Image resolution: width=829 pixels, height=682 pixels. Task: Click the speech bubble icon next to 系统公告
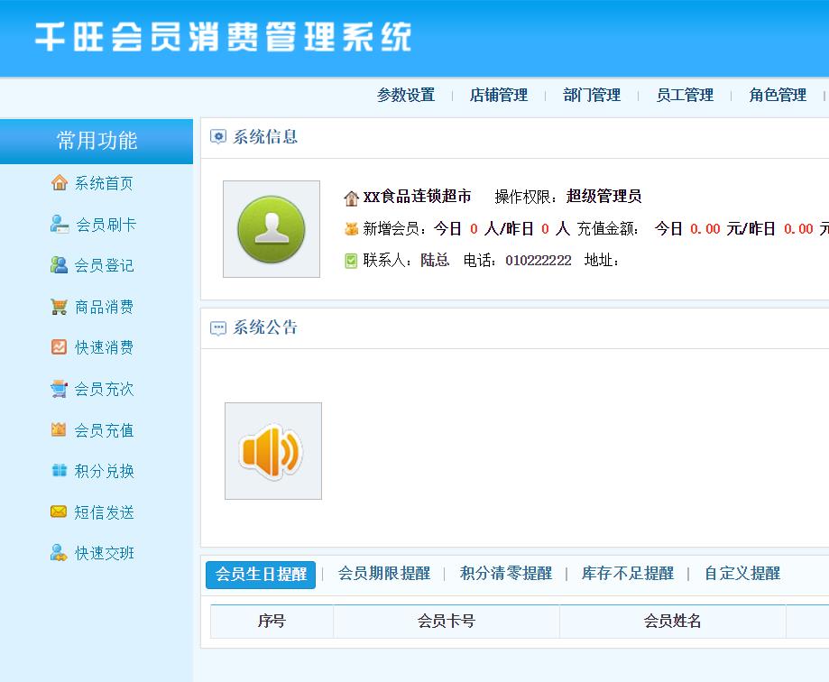(x=217, y=327)
